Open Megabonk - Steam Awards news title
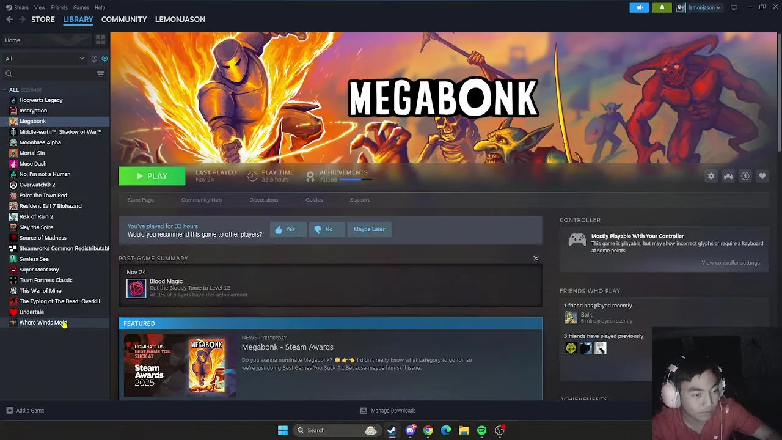The width and height of the screenshot is (782, 440). tap(287, 347)
